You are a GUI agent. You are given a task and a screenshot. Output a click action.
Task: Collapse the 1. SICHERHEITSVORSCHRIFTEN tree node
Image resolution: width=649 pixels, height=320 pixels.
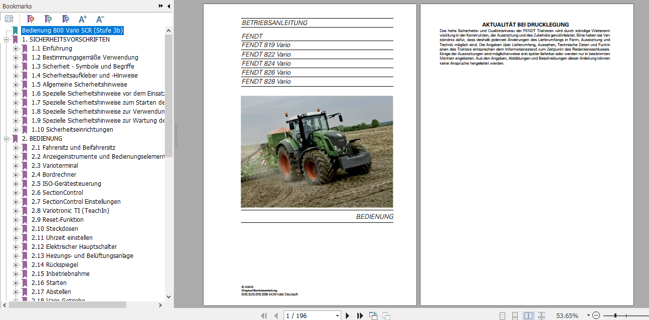7,40
